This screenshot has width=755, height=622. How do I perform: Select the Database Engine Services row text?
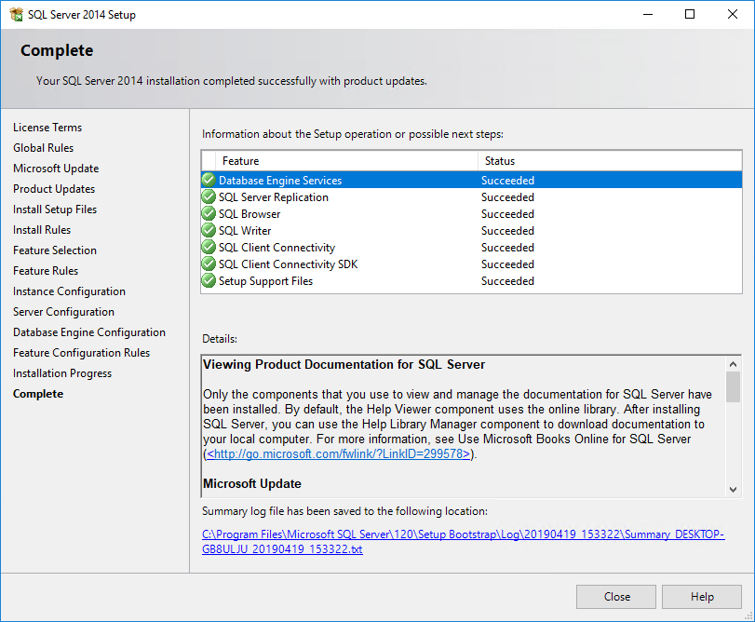coord(280,181)
